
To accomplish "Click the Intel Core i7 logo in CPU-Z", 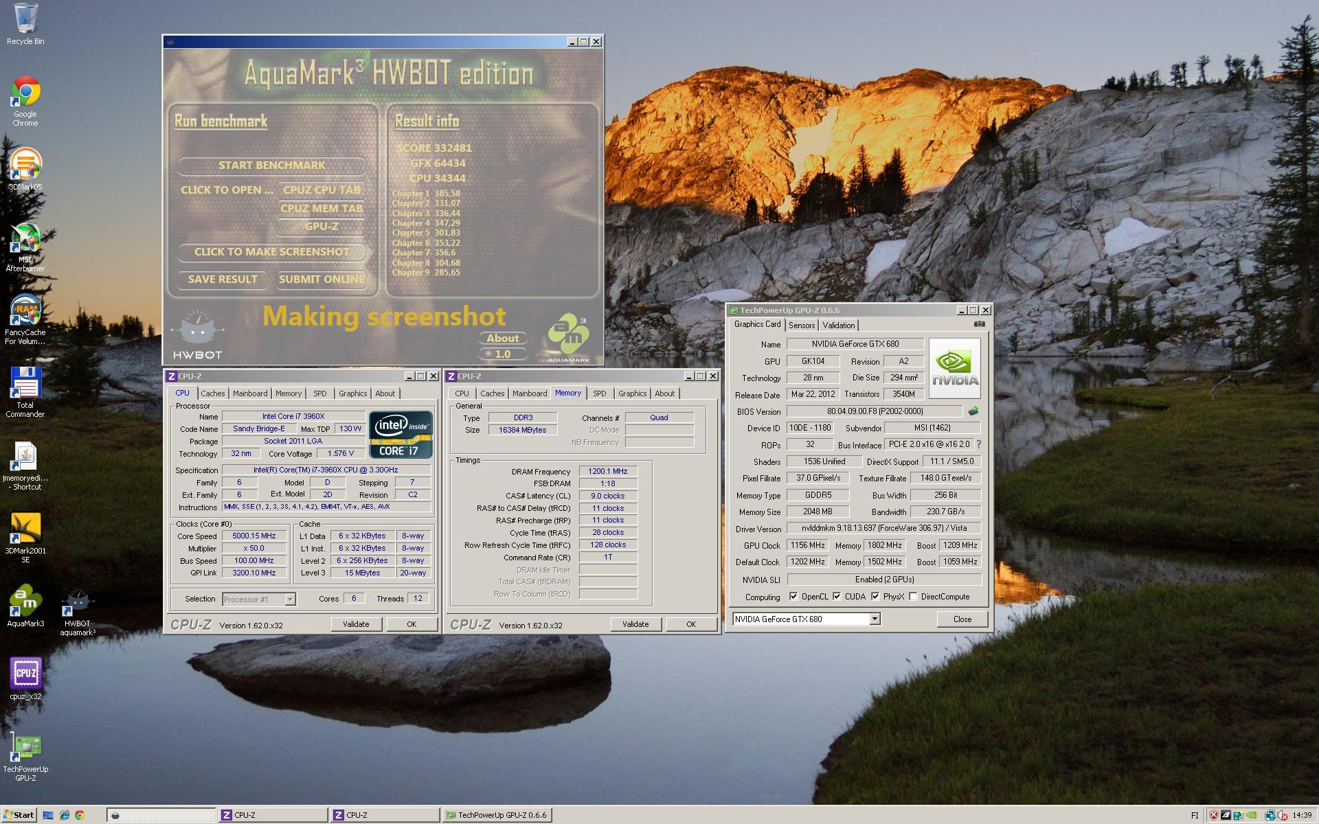I will click(x=401, y=435).
